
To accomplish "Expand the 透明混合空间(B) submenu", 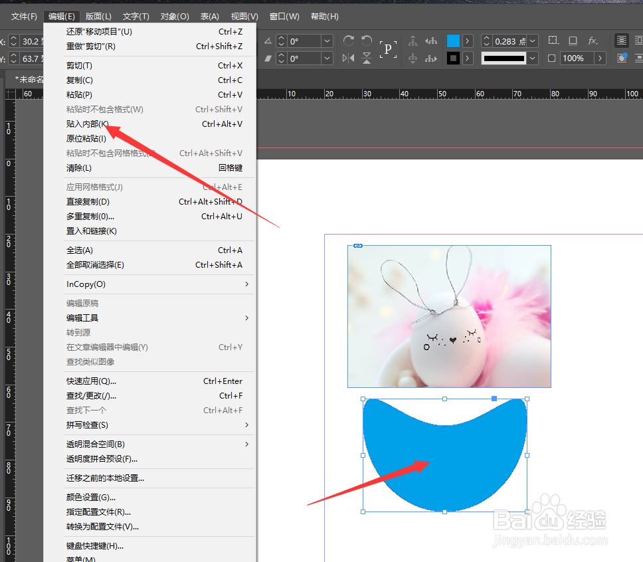I will click(x=247, y=444).
